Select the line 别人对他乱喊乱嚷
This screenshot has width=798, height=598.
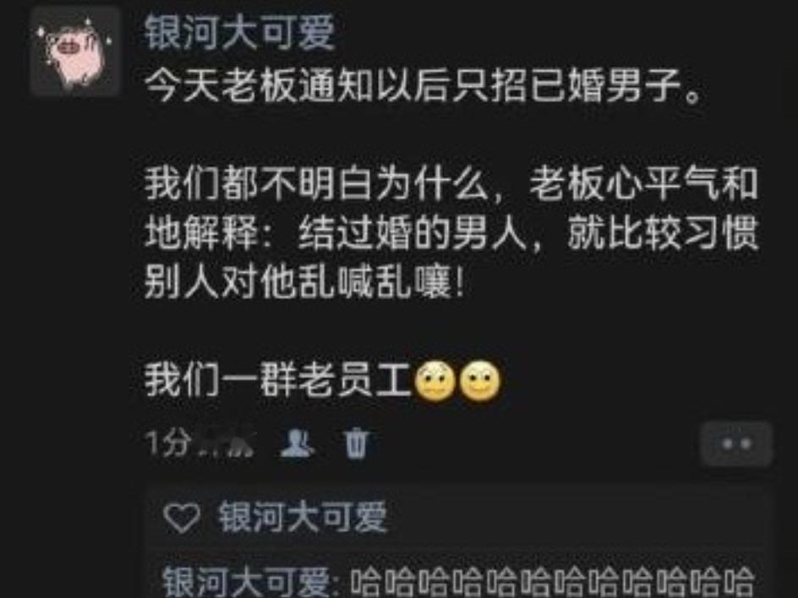point(305,282)
